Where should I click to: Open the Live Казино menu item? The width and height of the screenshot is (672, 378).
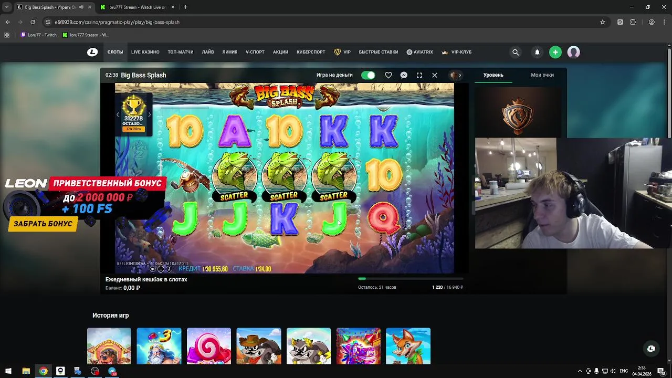tap(145, 52)
